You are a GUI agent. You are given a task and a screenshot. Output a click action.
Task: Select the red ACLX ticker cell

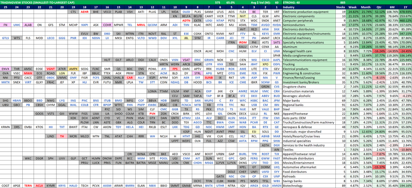point(39,186)
